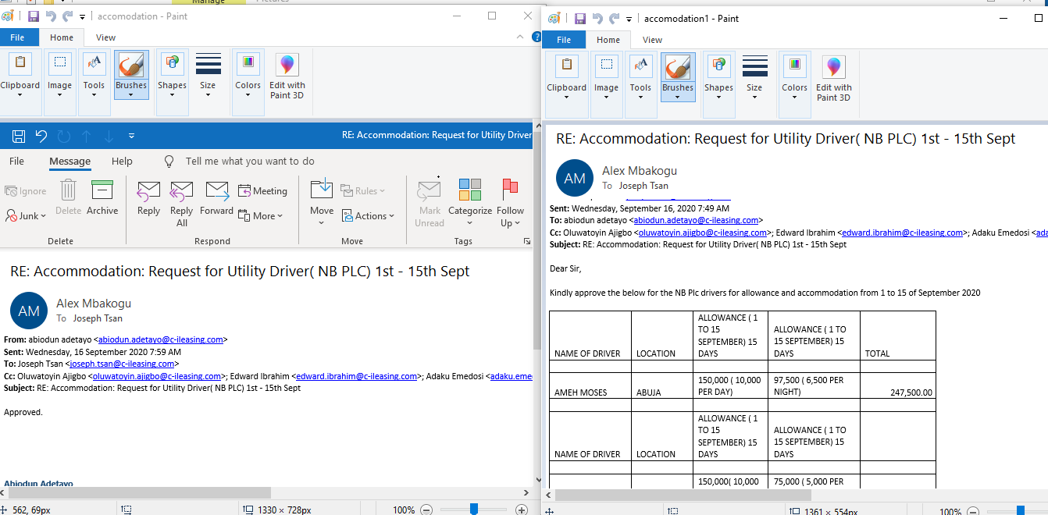Click Redo icon in accomodation1 Paint title bar
The width and height of the screenshot is (1048, 515).
pyautogui.click(x=614, y=19)
